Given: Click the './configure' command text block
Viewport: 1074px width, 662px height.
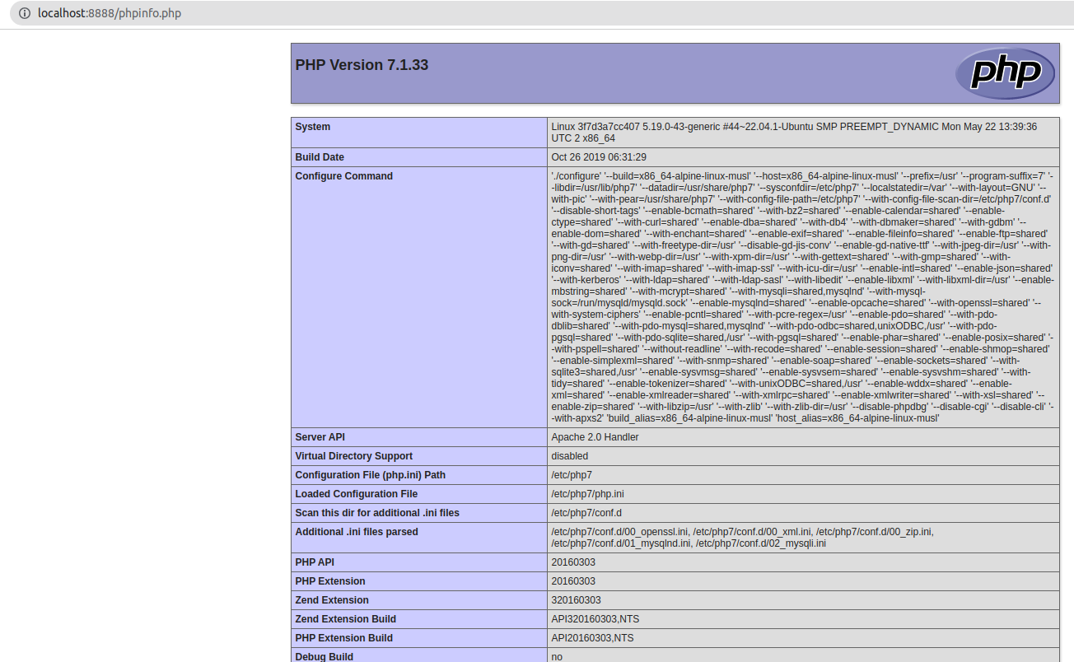Looking at the screenshot, I should pyautogui.click(x=803, y=297).
